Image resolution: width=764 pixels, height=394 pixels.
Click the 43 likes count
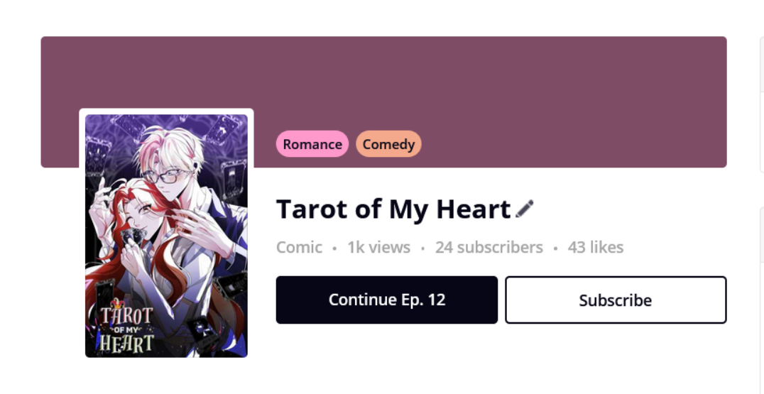(x=596, y=248)
